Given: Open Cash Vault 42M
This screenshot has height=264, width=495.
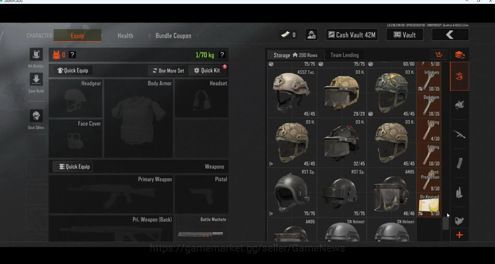Looking at the screenshot, I should [x=352, y=35].
